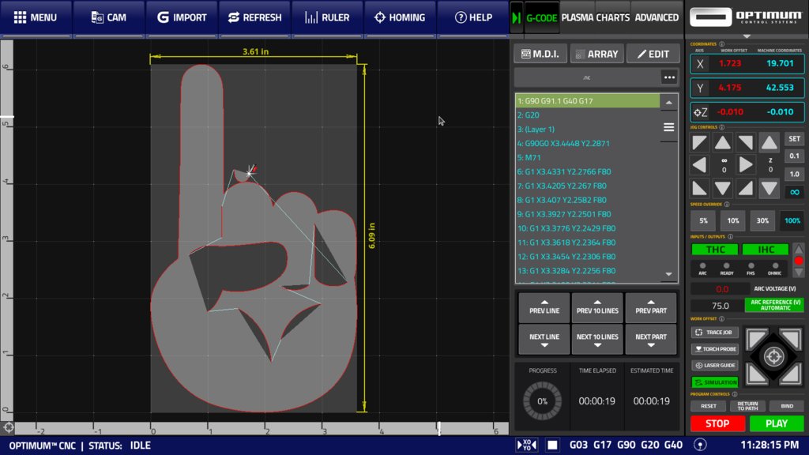Select 0.1 jog step size
This screenshot has height=455, width=809.
click(794, 156)
